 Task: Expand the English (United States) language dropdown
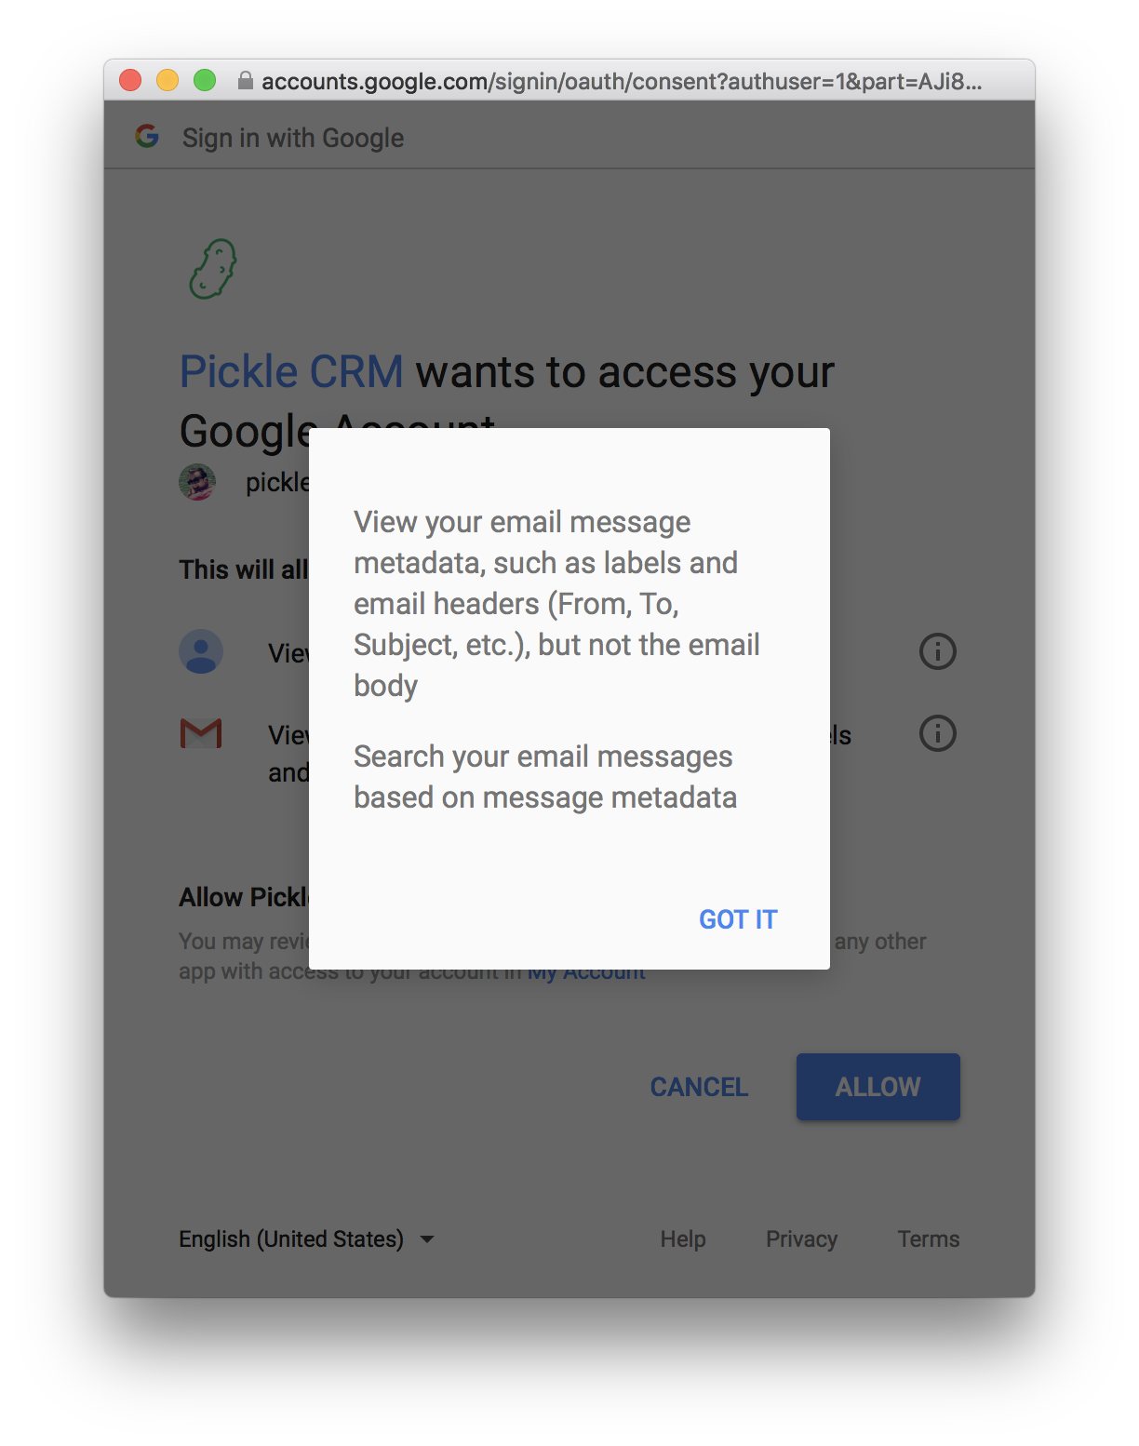pos(306,1239)
